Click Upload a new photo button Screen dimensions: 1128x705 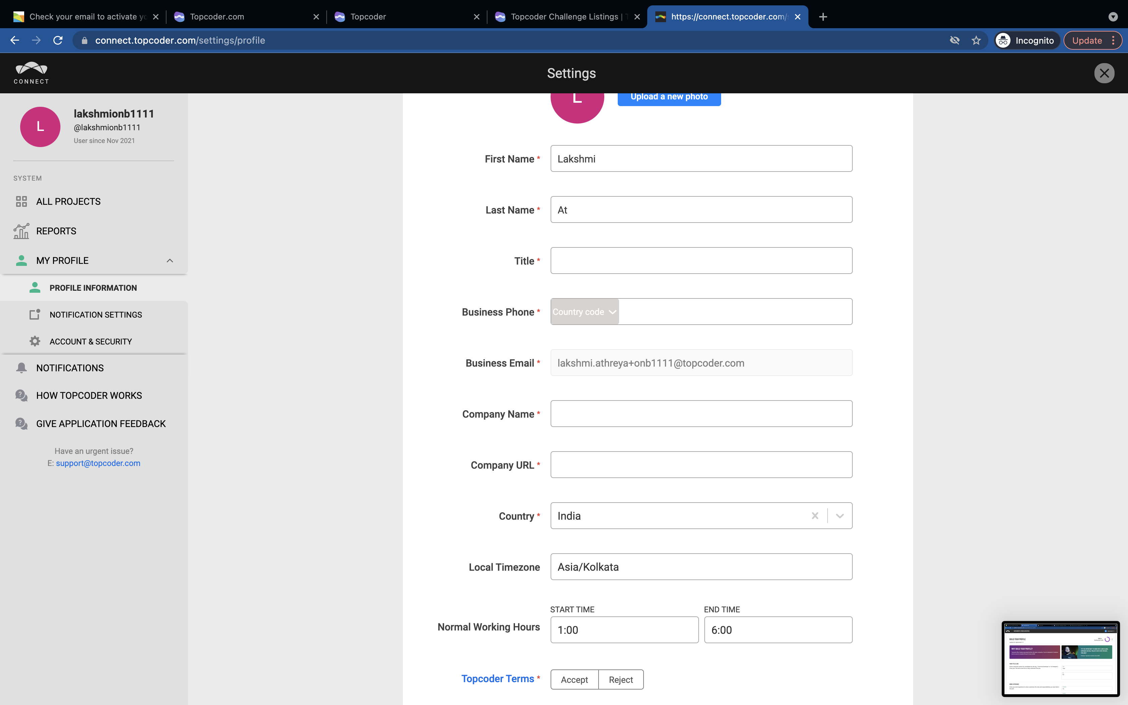tap(669, 97)
